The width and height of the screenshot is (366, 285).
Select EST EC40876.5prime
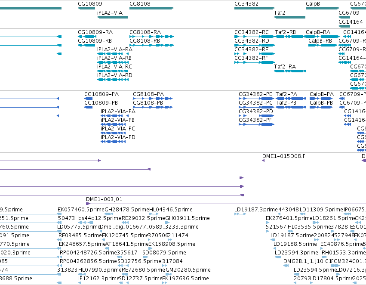point(322,248)
